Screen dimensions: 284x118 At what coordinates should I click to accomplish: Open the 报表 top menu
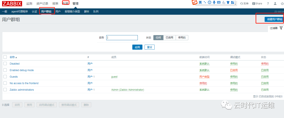55,3
